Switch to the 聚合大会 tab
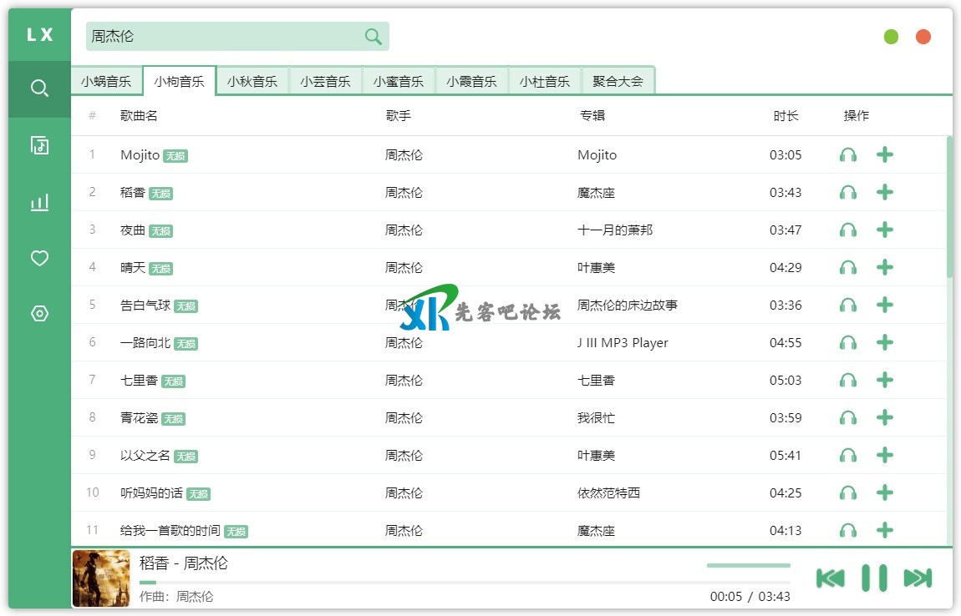 coord(618,82)
